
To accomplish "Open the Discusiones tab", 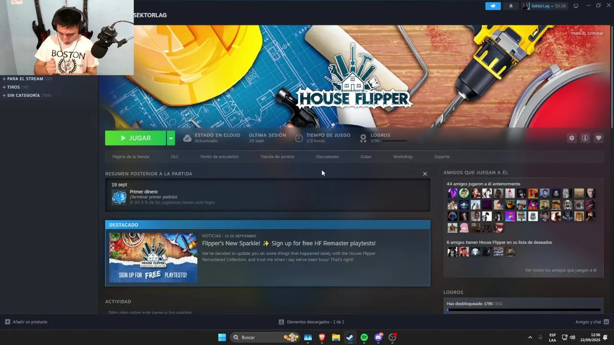I will (x=327, y=157).
